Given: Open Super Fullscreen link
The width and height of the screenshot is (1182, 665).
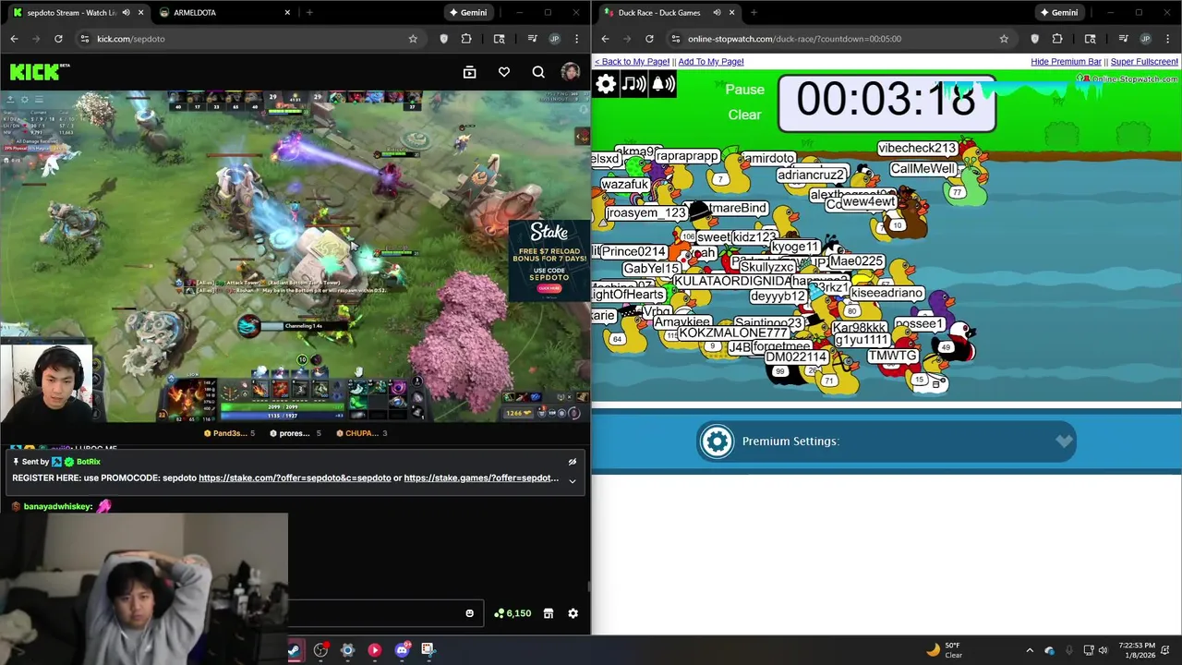Looking at the screenshot, I should coord(1144,62).
